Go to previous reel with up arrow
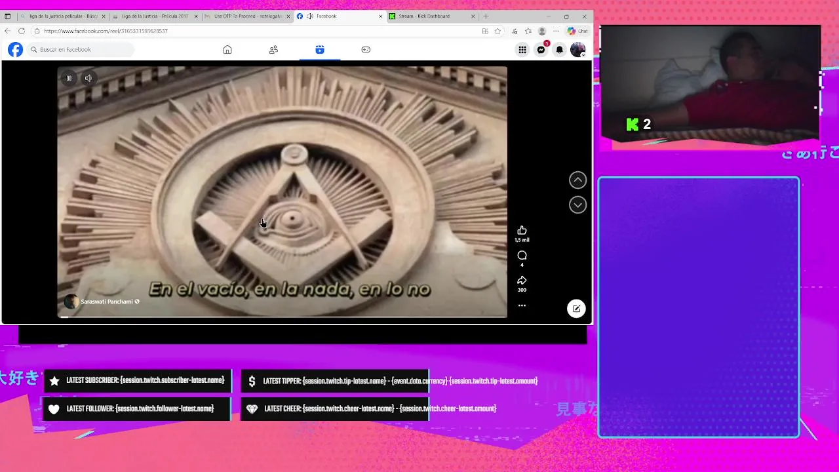This screenshot has height=472, width=839. click(577, 180)
